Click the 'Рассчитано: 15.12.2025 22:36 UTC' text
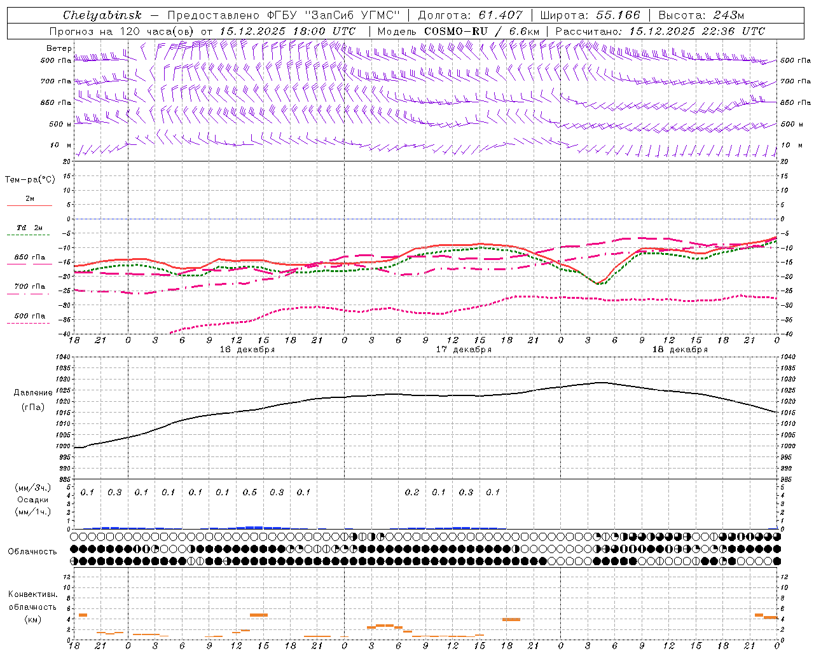Viewport: 814px width, 651px height. (x=660, y=31)
